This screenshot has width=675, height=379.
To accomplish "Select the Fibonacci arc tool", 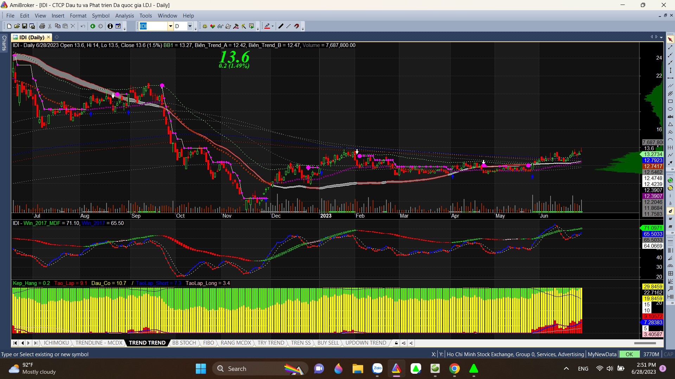I will [670, 266].
